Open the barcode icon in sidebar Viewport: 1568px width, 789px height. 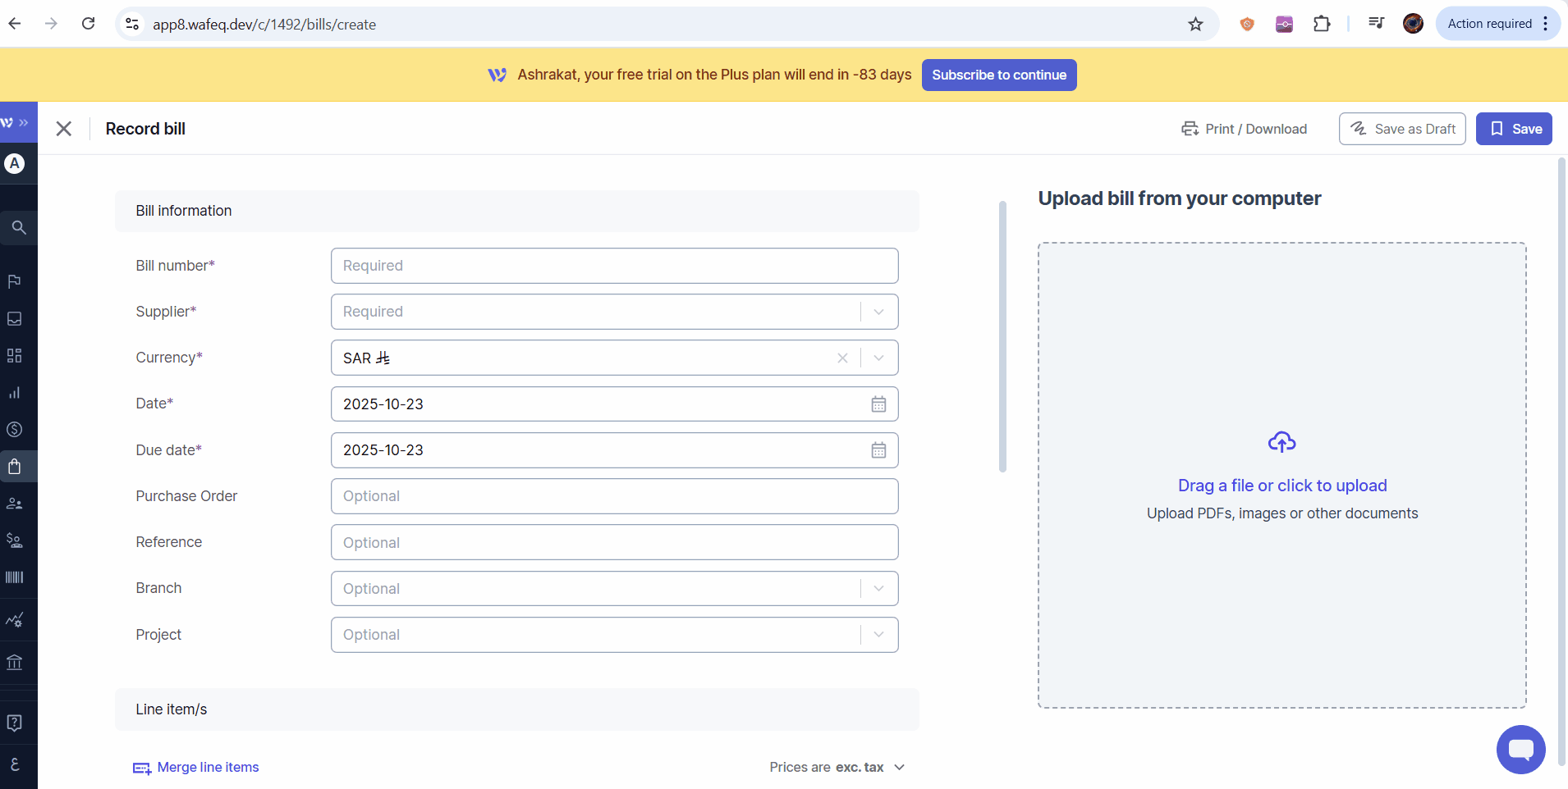(x=15, y=577)
